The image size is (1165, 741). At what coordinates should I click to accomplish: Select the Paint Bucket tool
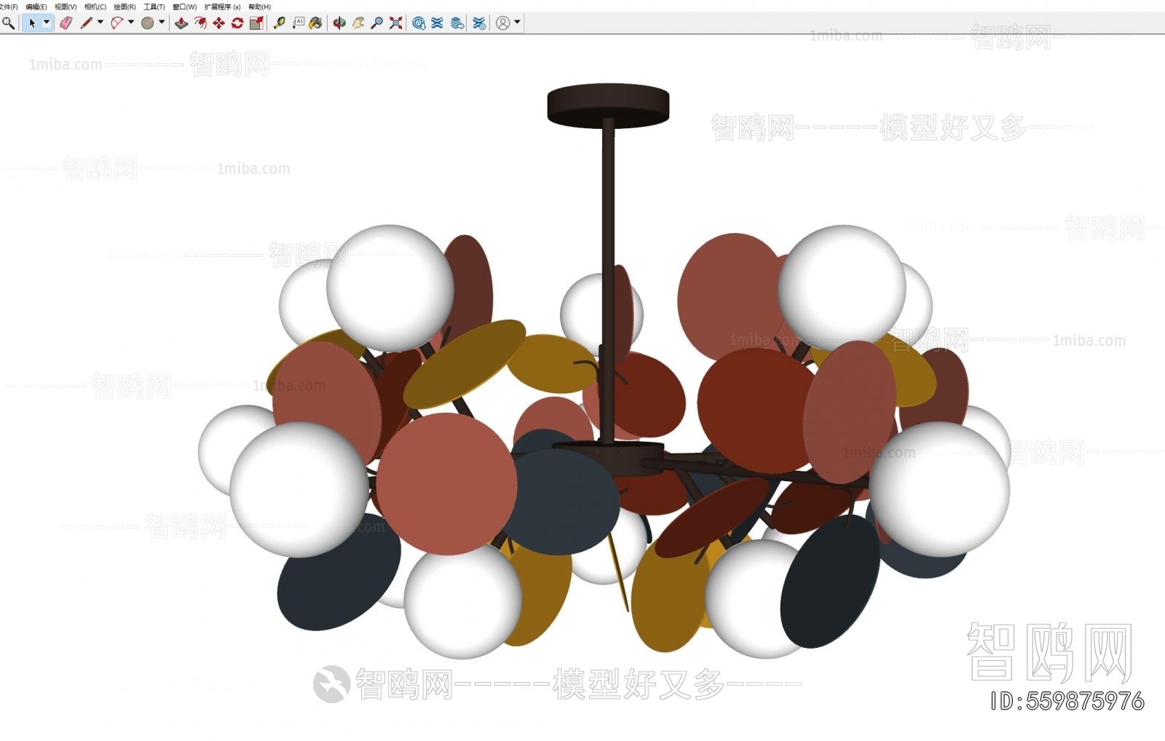(x=315, y=23)
